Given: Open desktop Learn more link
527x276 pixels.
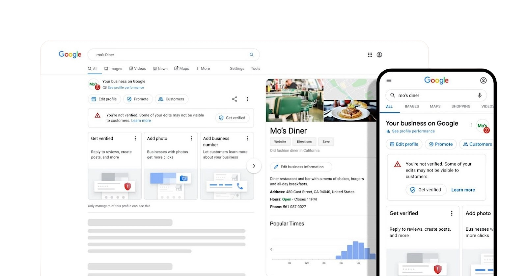Looking at the screenshot, I should pyautogui.click(x=141, y=121).
